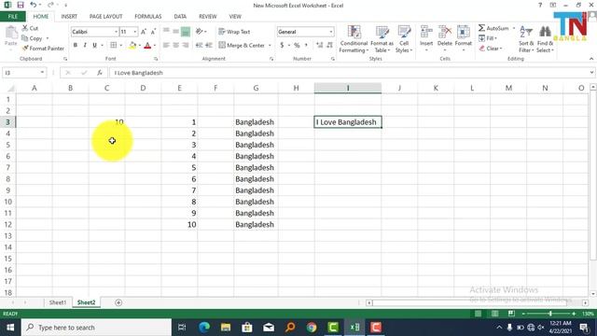Click the Paste clipboard icon
597x336 pixels.
[x=11, y=33]
